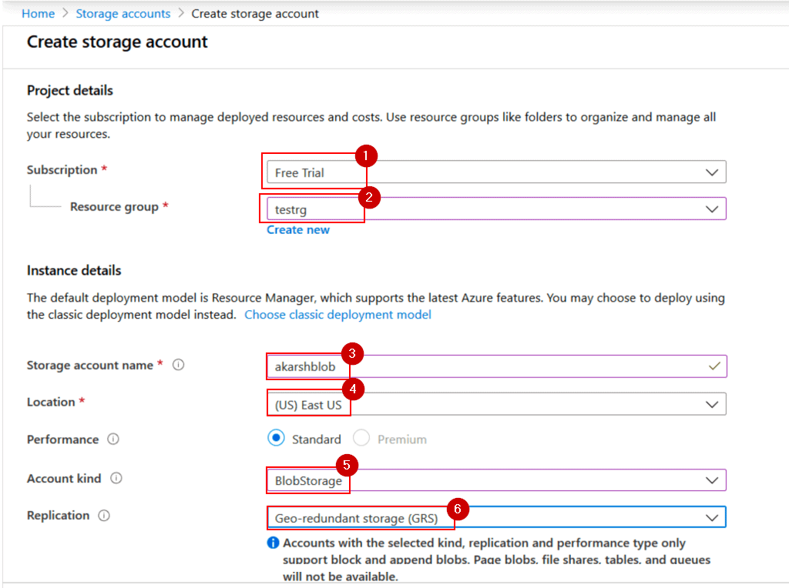Select the Premium performance radio button

pos(361,439)
